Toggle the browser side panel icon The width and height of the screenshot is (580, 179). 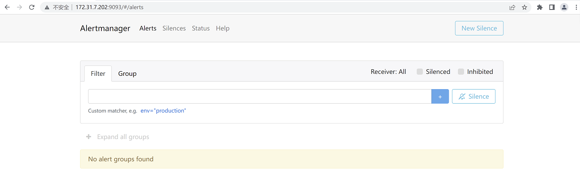click(552, 7)
